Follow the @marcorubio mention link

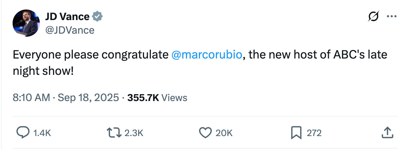(207, 55)
